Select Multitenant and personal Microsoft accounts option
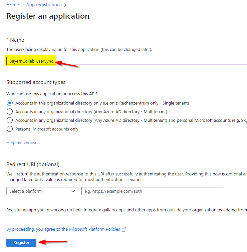This screenshot has height=252, width=247. click(10, 120)
